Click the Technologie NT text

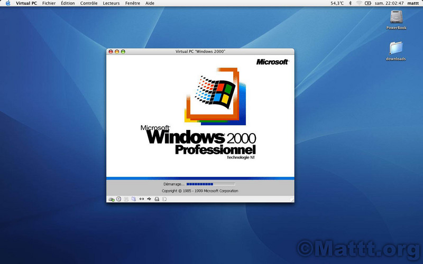241,157
